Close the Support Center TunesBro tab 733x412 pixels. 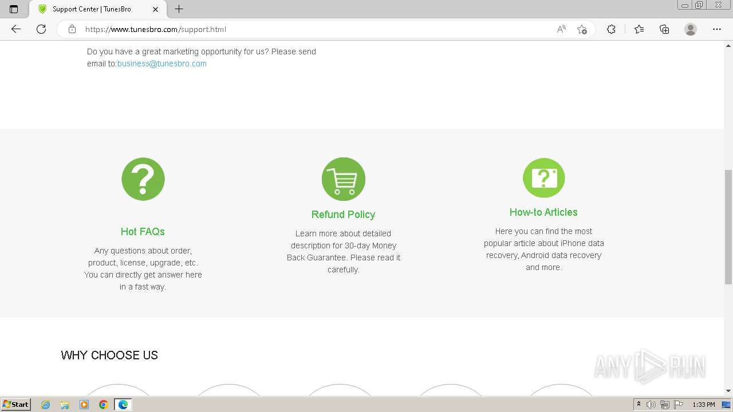pos(155,9)
